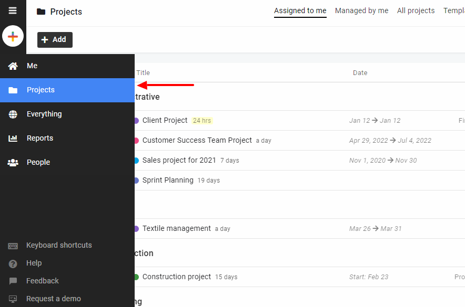
Task: Select Projects in the sidebar
Action: 67,90
